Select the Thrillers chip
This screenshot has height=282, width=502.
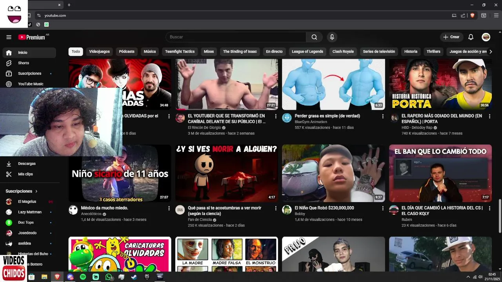(433, 52)
